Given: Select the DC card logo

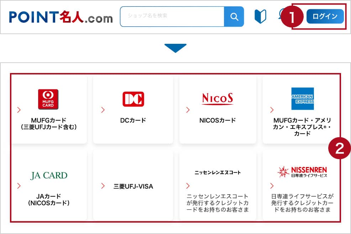Looking at the screenshot, I should point(133,99).
